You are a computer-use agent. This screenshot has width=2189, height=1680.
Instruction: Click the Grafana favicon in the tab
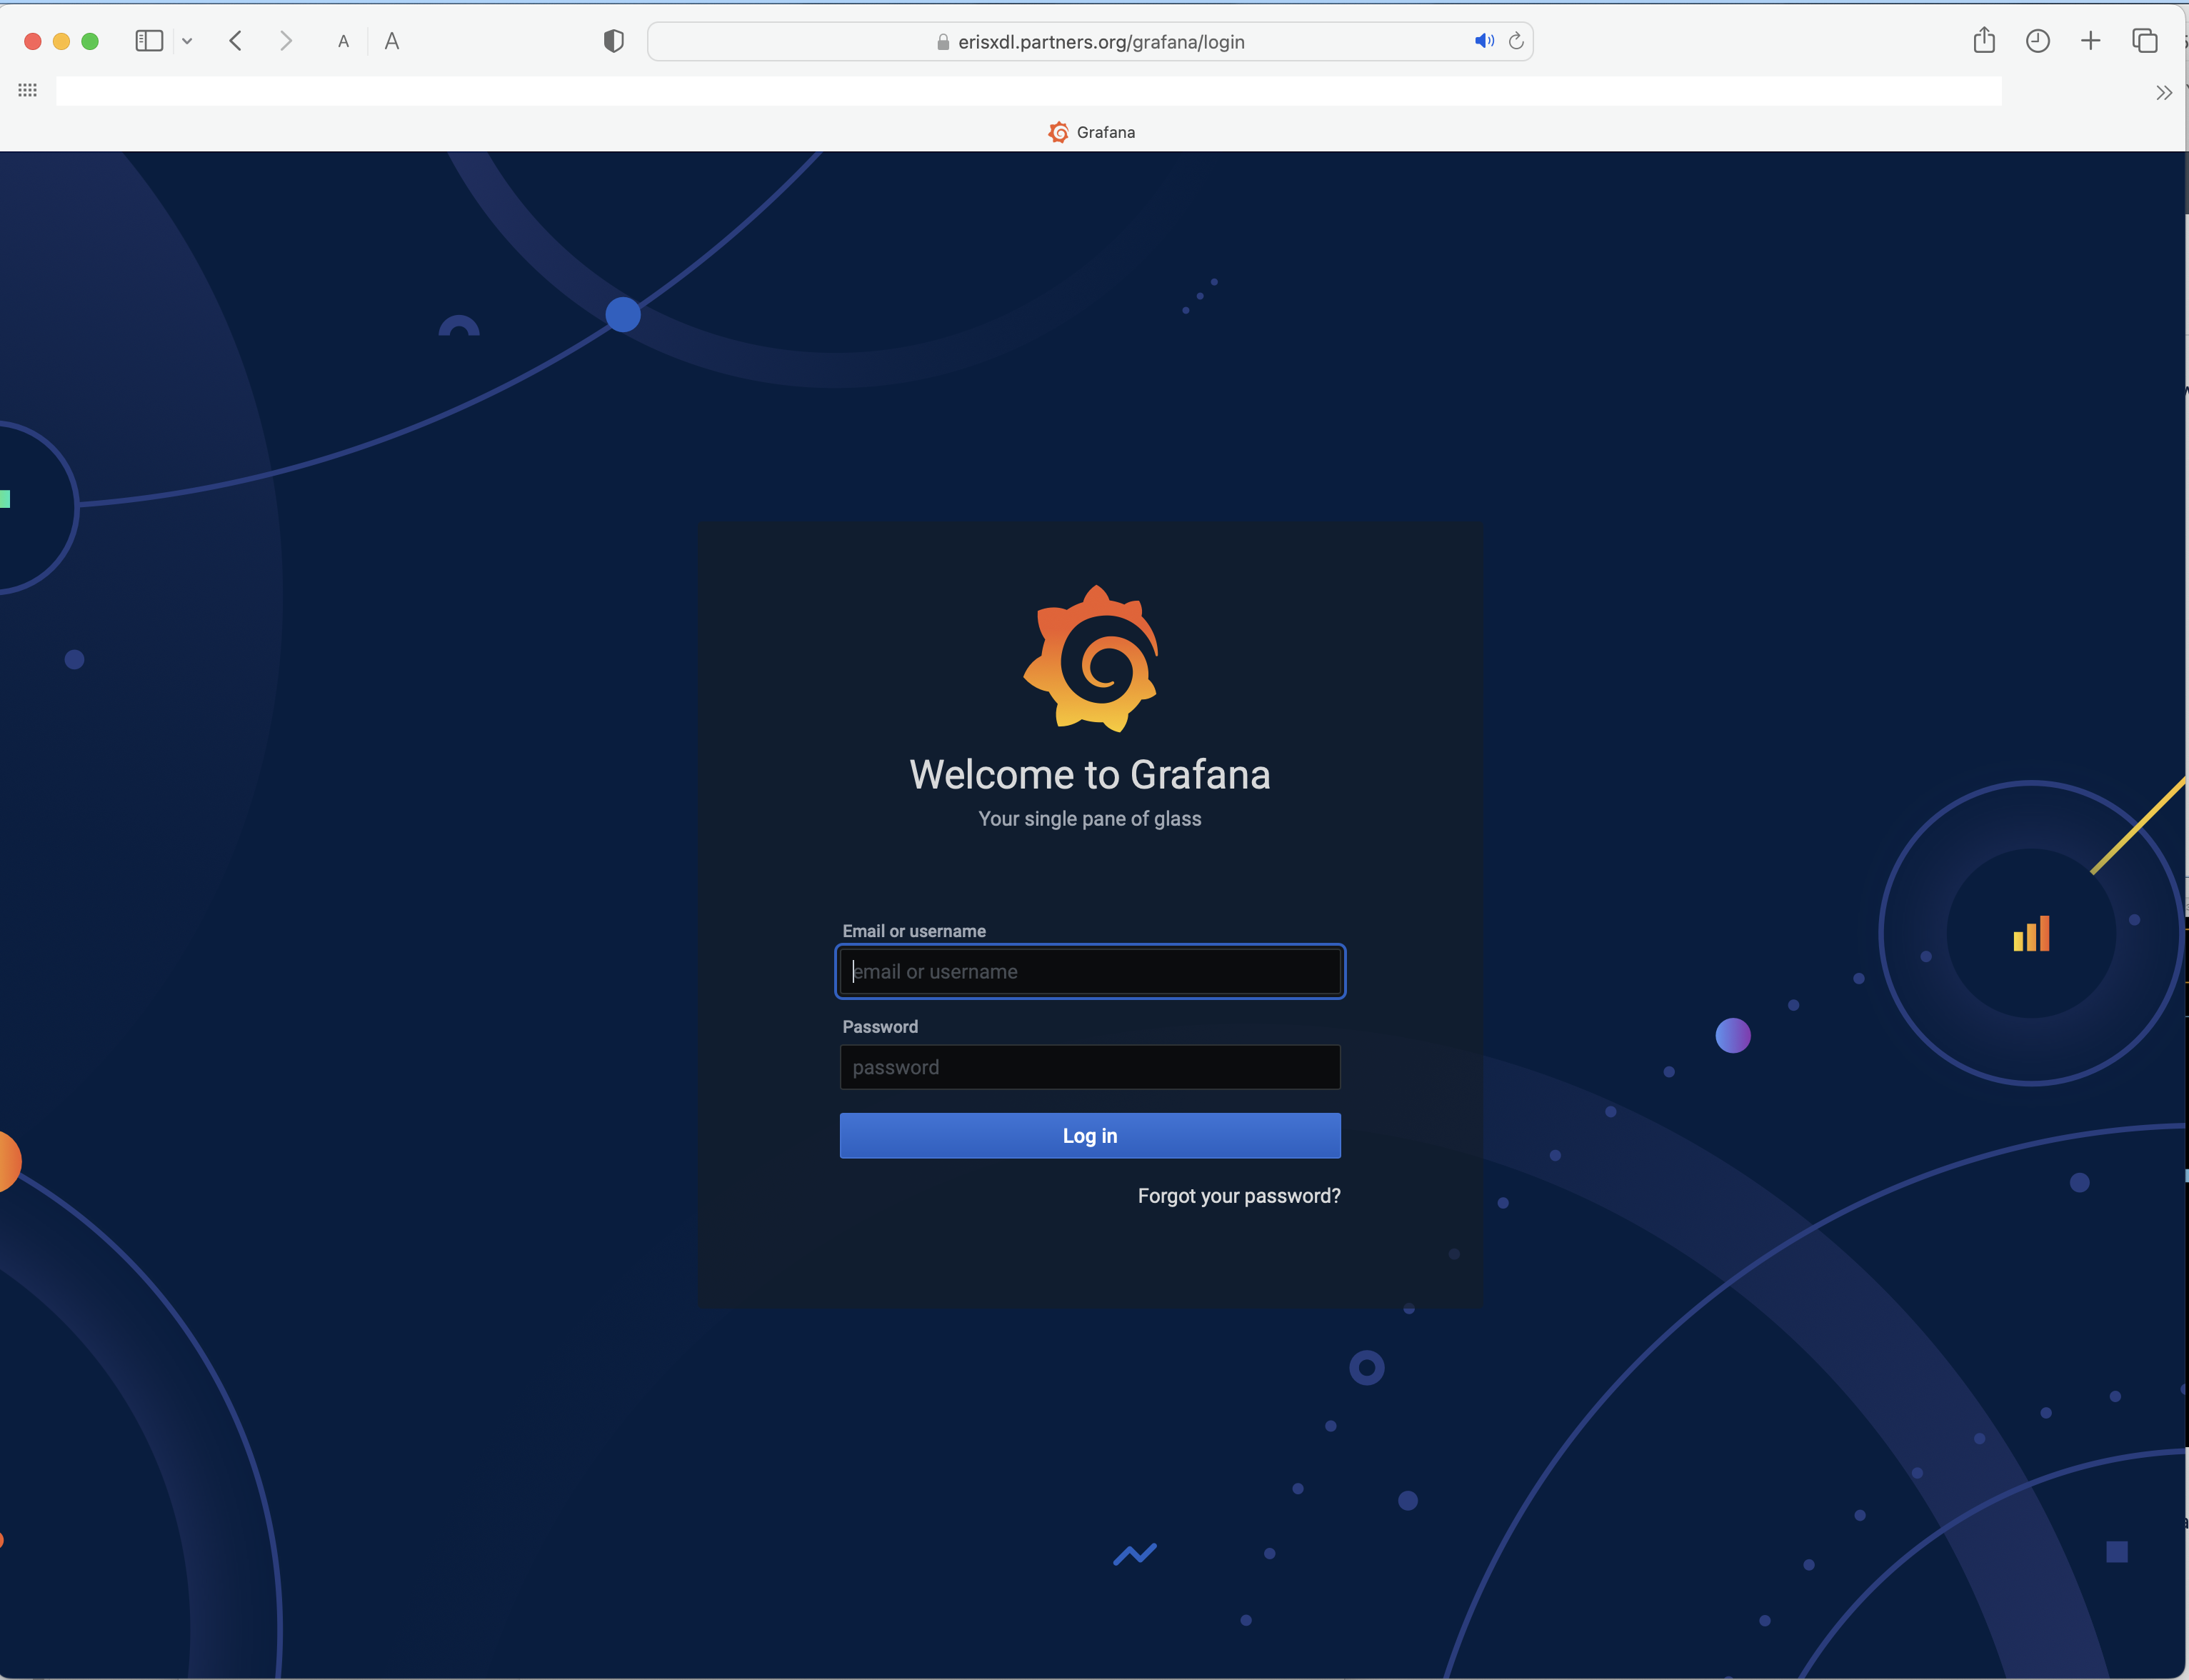[x=1058, y=132]
